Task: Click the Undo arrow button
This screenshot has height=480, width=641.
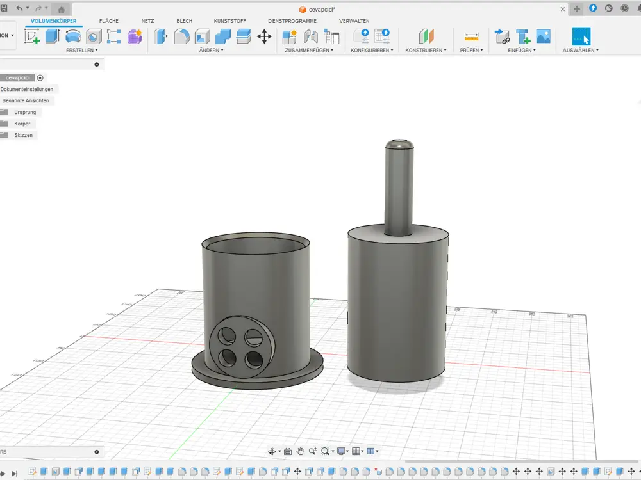Action: coord(19,8)
